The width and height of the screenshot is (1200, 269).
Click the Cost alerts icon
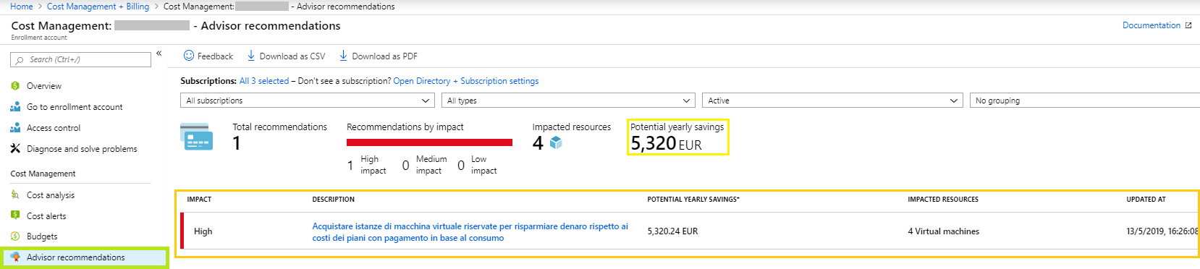(x=15, y=215)
